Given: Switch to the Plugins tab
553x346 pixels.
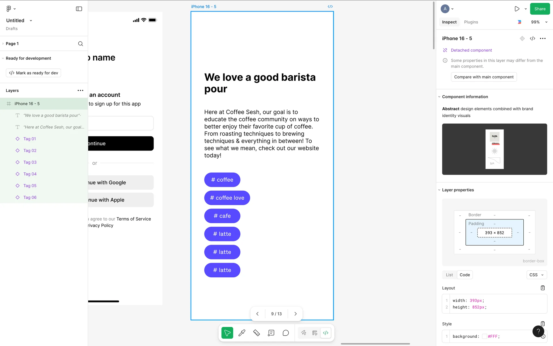Looking at the screenshot, I should [471, 22].
